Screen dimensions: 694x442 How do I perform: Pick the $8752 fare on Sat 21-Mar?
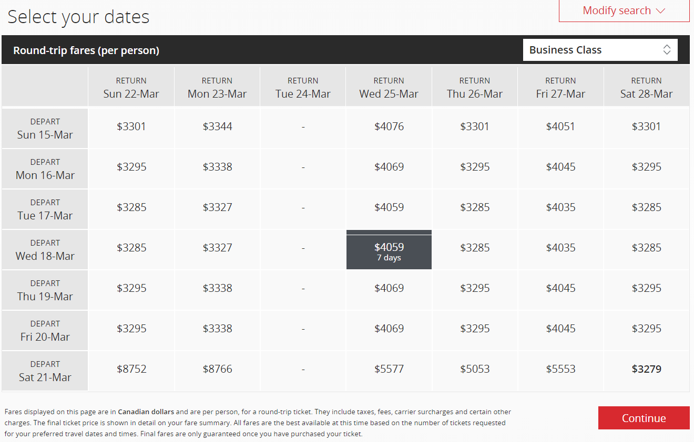(131, 369)
